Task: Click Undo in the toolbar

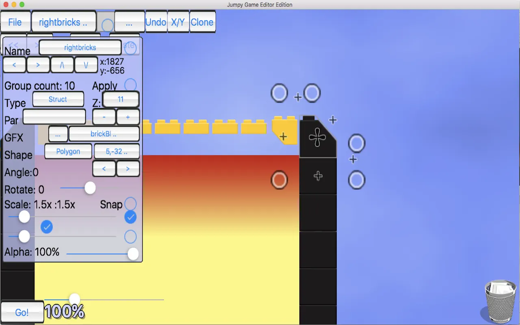Action: [x=156, y=22]
